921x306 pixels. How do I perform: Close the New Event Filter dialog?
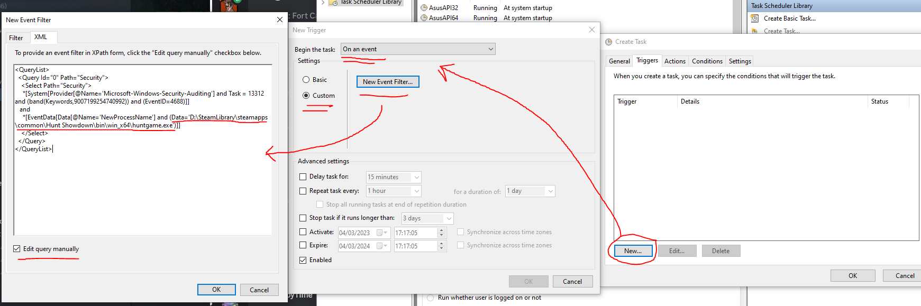(x=280, y=20)
